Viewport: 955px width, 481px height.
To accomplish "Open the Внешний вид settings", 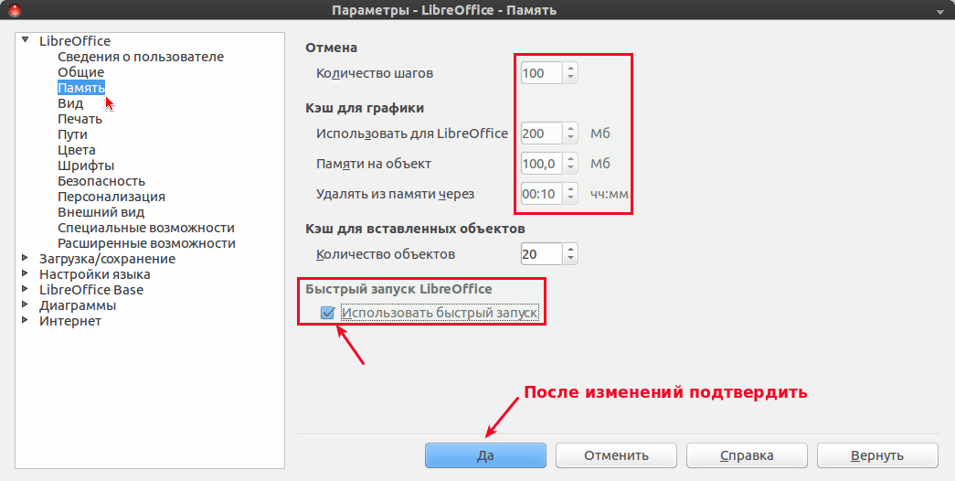I will point(101,212).
